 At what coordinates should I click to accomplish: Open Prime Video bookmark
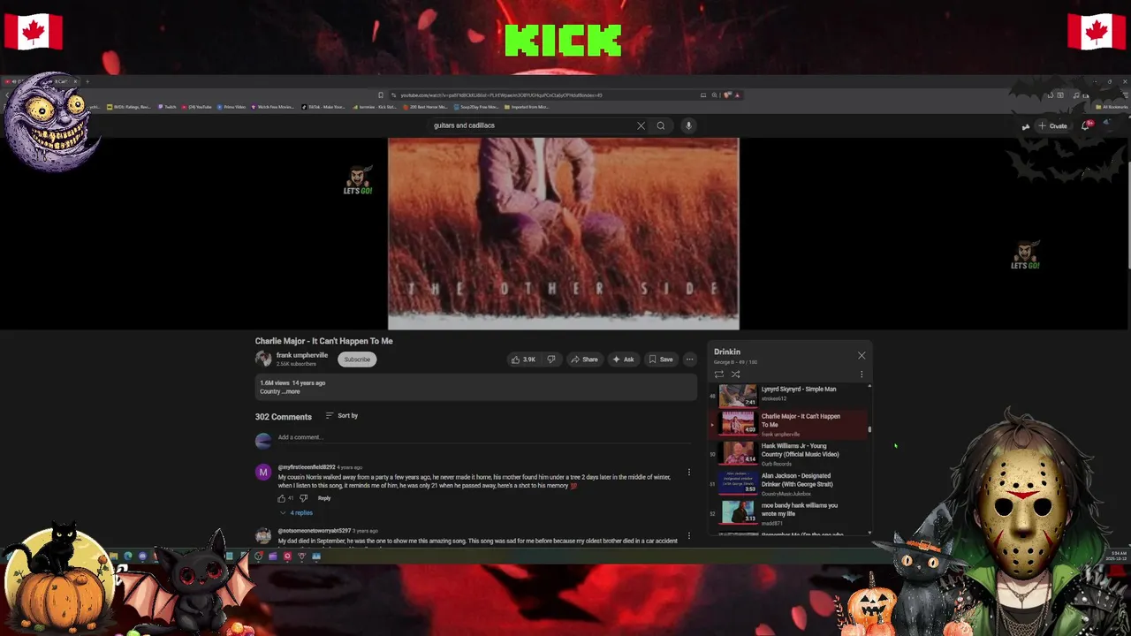tap(231, 107)
